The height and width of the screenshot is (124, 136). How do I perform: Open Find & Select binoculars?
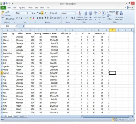(x=121, y=15)
